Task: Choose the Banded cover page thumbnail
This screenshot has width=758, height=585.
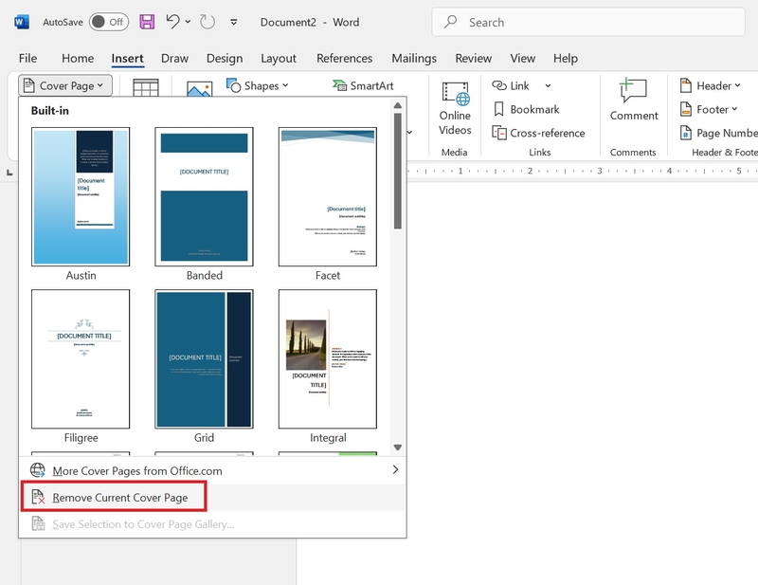Action: (x=204, y=197)
